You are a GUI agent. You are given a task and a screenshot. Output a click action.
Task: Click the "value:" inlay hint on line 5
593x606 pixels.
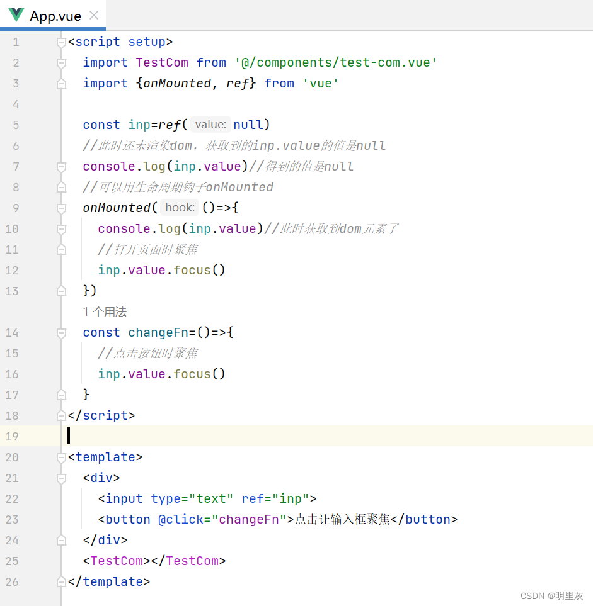pos(210,125)
